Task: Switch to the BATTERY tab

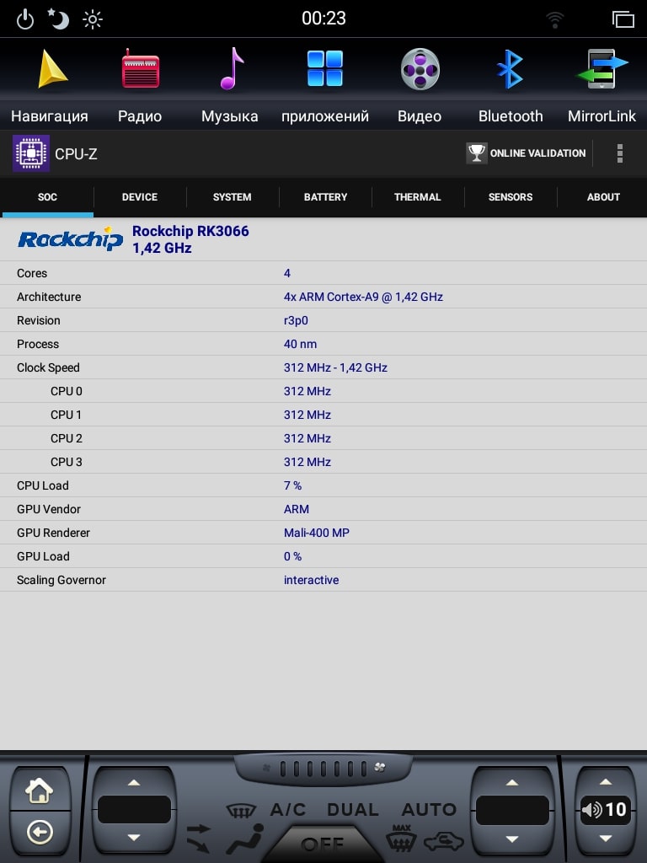Action: [326, 197]
